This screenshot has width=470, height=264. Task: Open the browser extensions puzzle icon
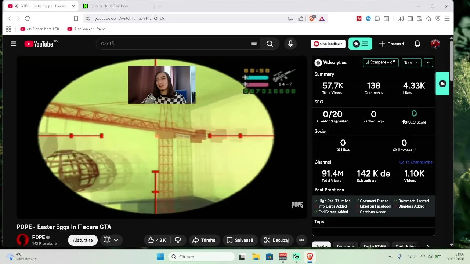click(377, 18)
